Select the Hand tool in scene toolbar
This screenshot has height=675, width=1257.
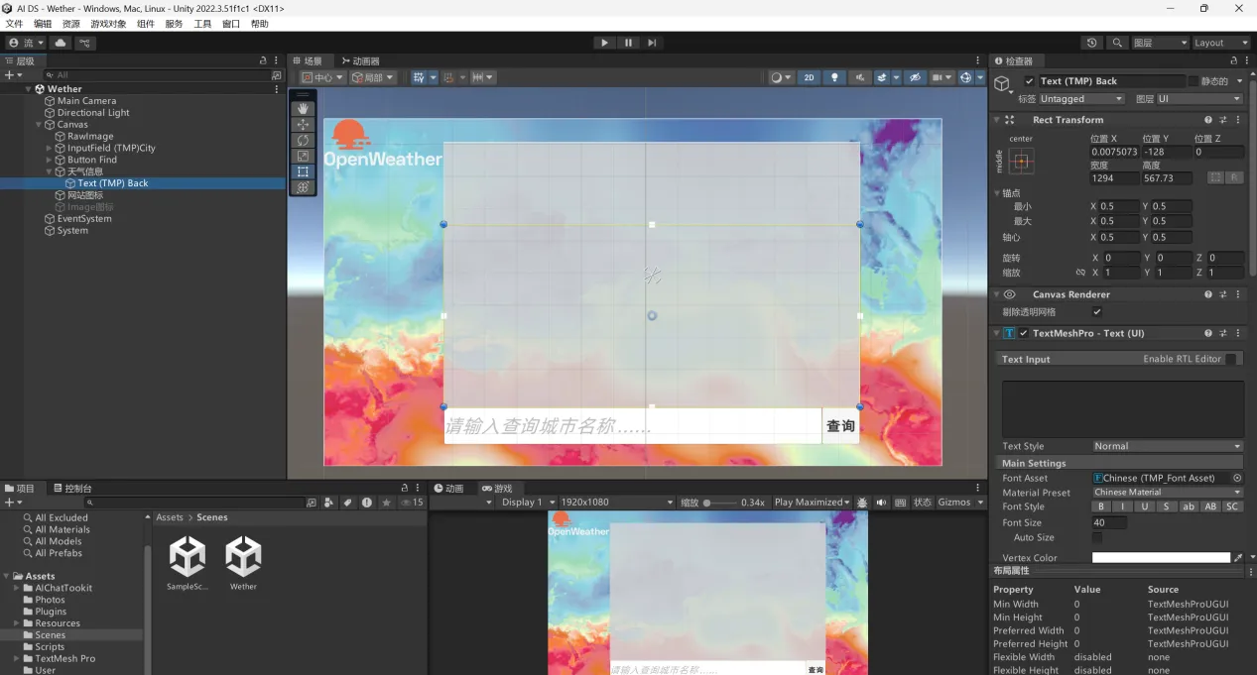(x=304, y=109)
